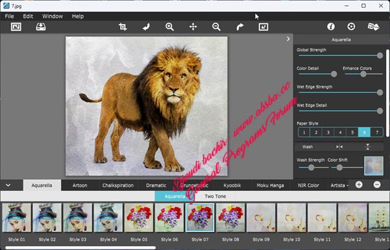Viewport: 390px width, 250px height.
Task: Activate the pan and move tool
Action: tap(193, 27)
